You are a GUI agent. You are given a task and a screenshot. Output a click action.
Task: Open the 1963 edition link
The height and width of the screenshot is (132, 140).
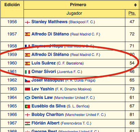(12, 89)
